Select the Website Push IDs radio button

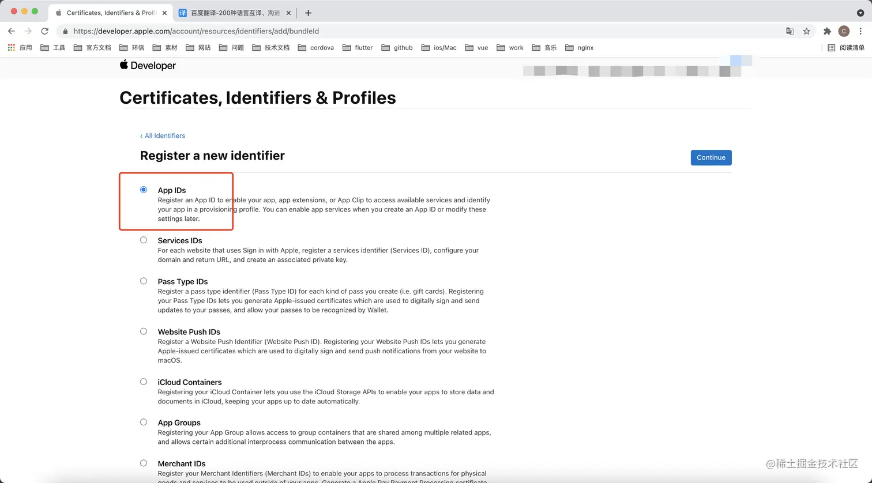point(144,331)
